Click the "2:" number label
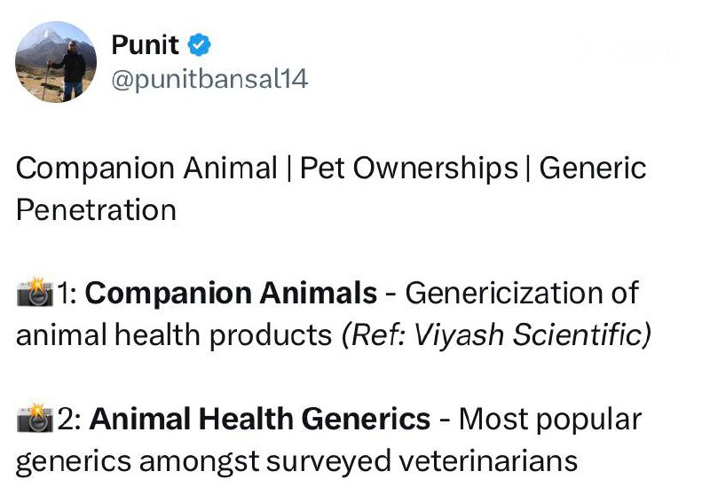Image resolution: width=710 pixels, height=495 pixels. coord(70,420)
